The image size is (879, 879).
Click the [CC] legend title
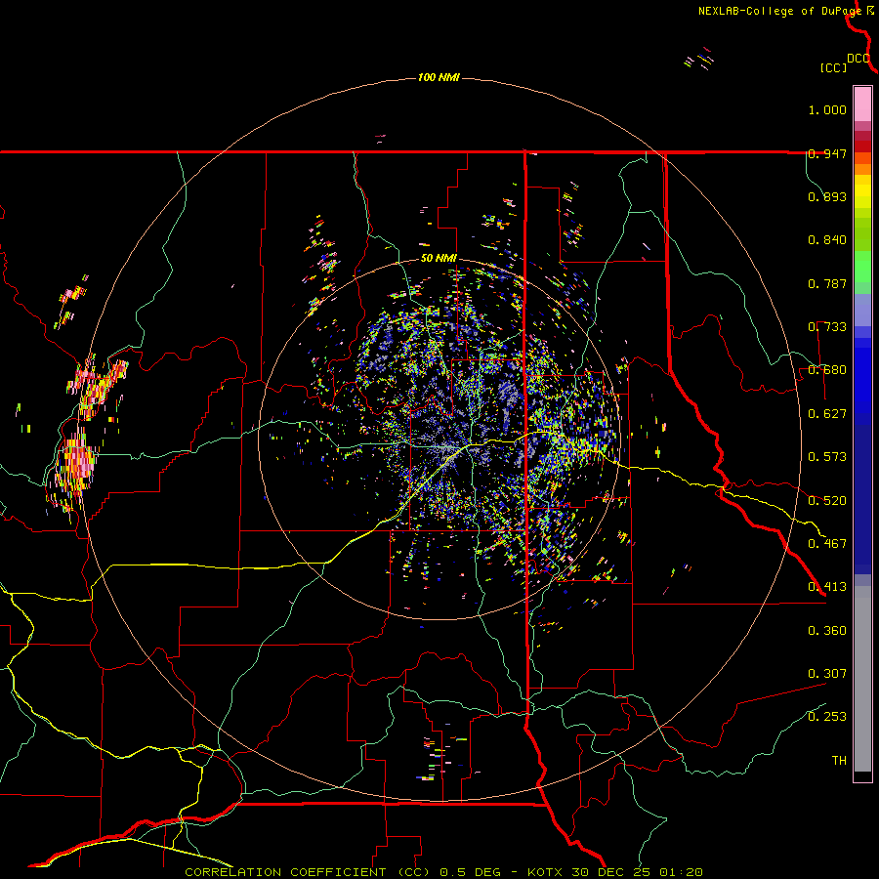coord(834,67)
